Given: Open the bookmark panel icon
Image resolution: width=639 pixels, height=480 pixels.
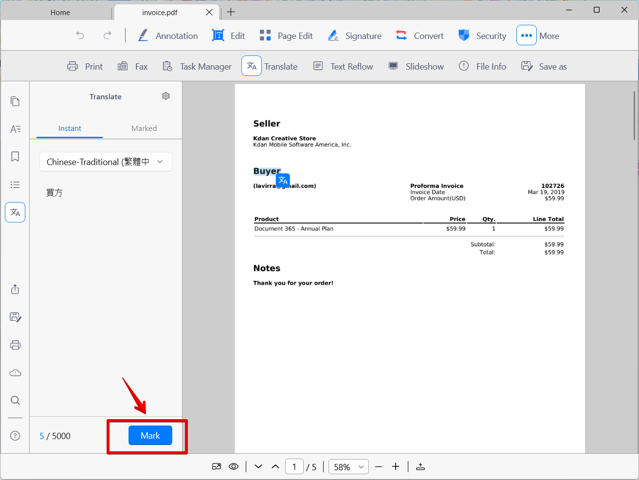Looking at the screenshot, I should (15, 156).
